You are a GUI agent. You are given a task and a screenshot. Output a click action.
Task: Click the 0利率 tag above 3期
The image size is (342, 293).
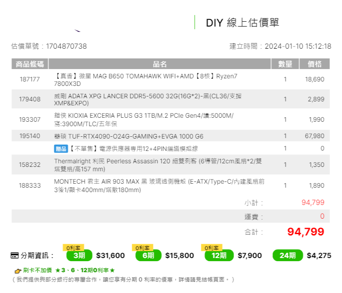73,248
